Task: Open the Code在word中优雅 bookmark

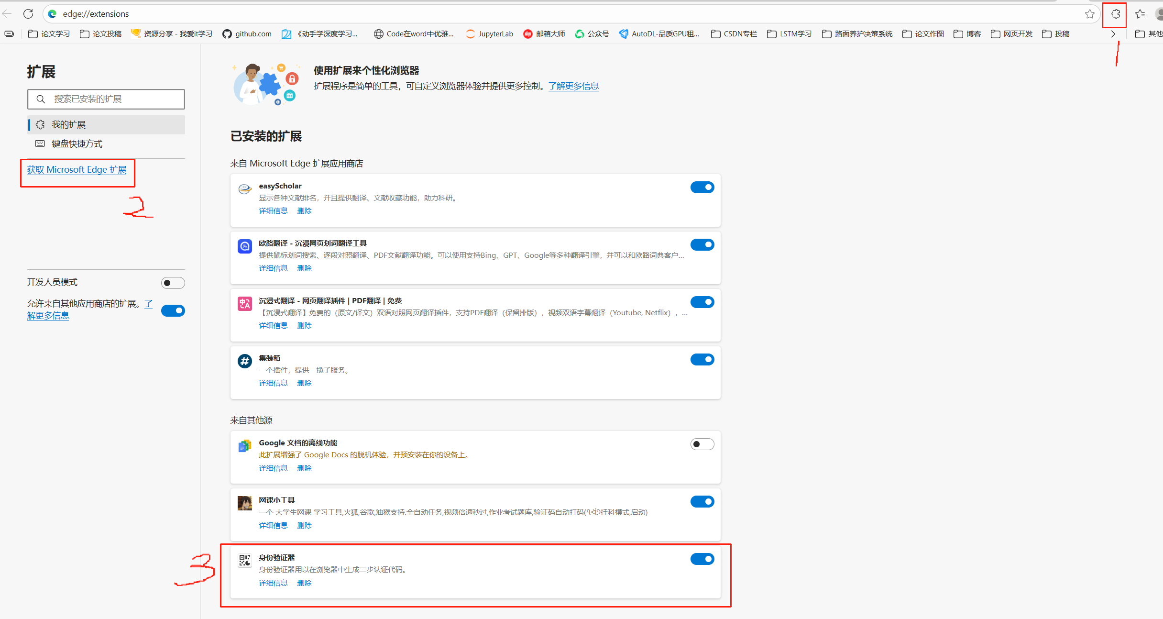Action: pyautogui.click(x=414, y=34)
